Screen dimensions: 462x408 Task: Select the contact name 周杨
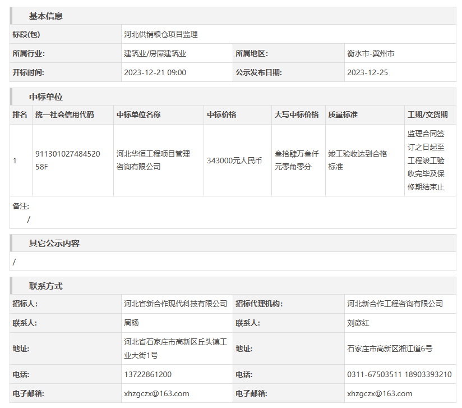coord(131,323)
